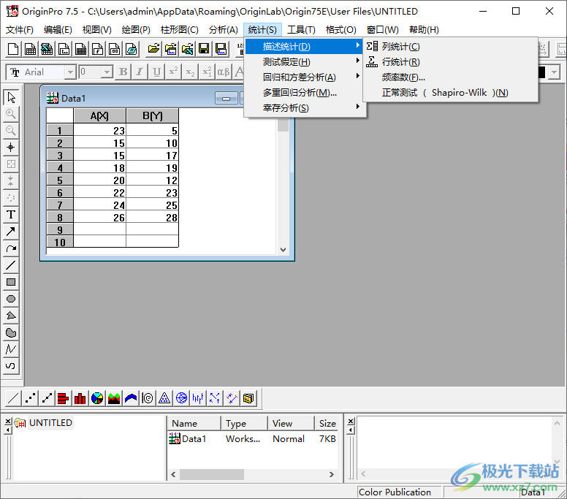Click the New Layout icon
Viewport: 567px width, 499px height.
click(114, 49)
